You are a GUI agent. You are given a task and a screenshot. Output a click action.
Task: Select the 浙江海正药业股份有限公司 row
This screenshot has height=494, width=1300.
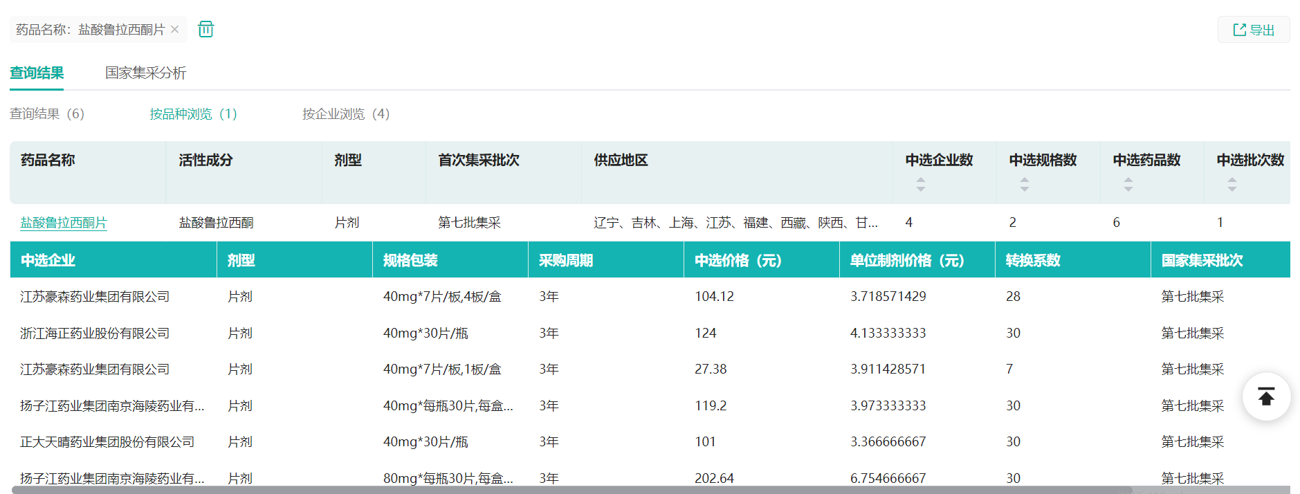pyautogui.click(x=95, y=333)
